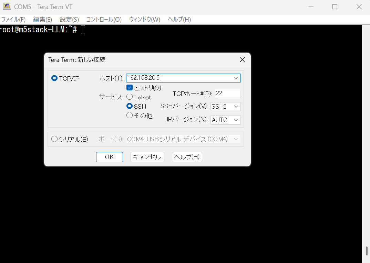Screen dimensions: 370x263
Task: Click the terminal vertical scrollbar thumb
Action: tap(367, 251)
